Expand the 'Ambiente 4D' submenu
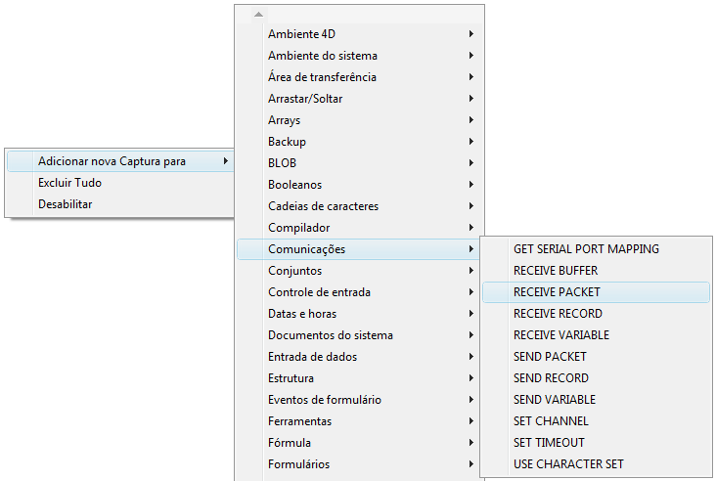The height and width of the screenshot is (481, 716). pyautogui.click(x=301, y=34)
